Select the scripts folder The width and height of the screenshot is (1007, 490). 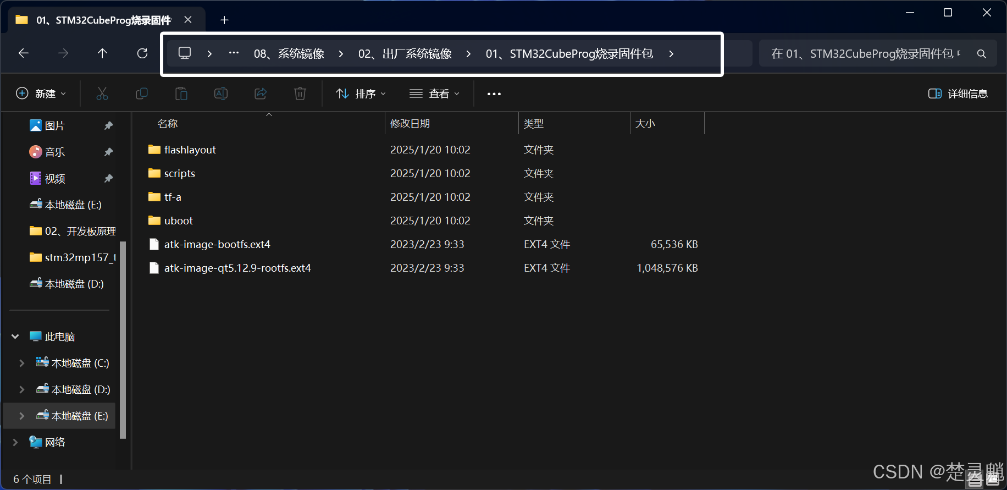[x=180, y=173]
